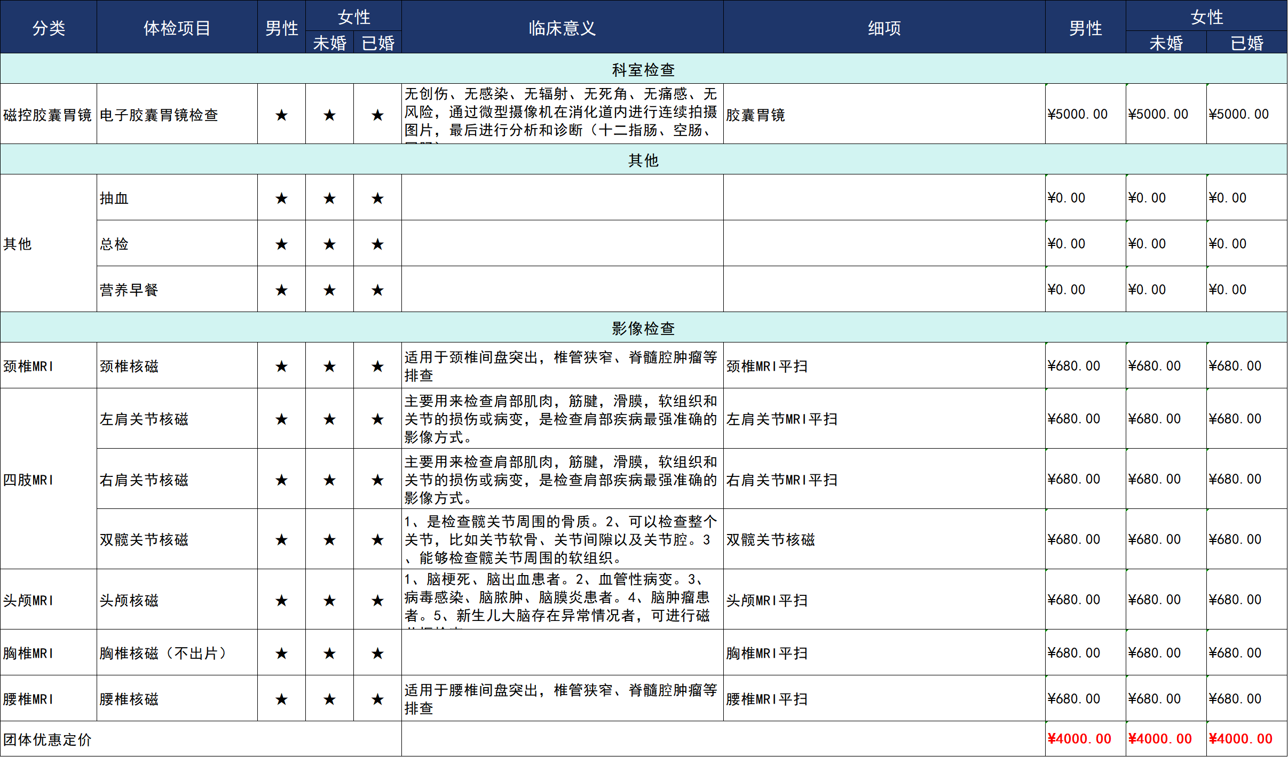Click the 科室检查 section band
The image size is (1288, 757).
coord(643,69)
